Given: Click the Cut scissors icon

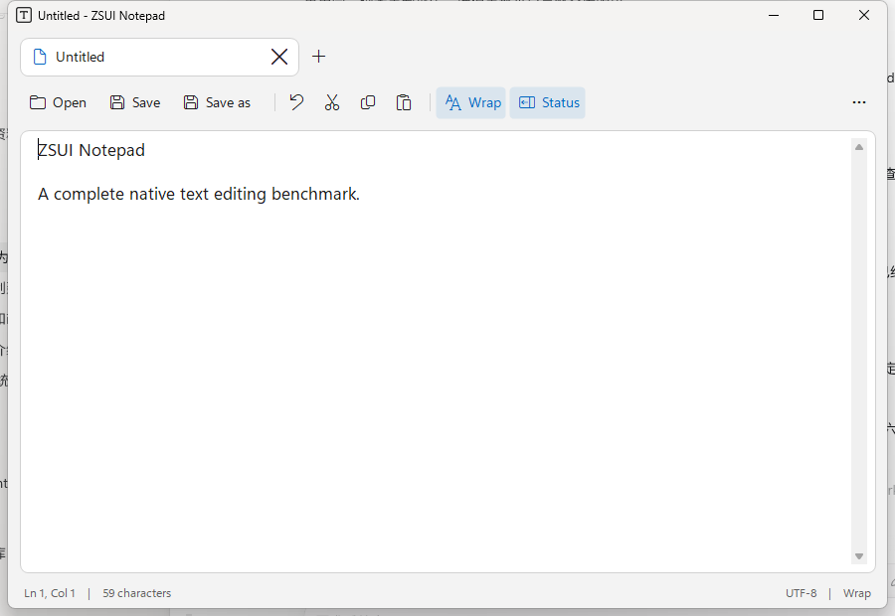Looking at the screenshot, I should [331, 102].
